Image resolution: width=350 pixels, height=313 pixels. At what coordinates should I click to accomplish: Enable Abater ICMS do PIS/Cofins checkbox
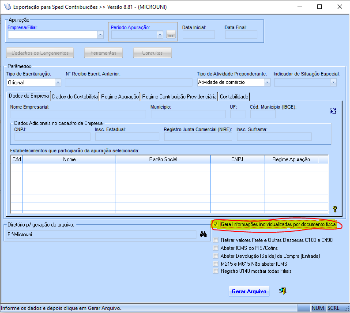click(215, 248)
